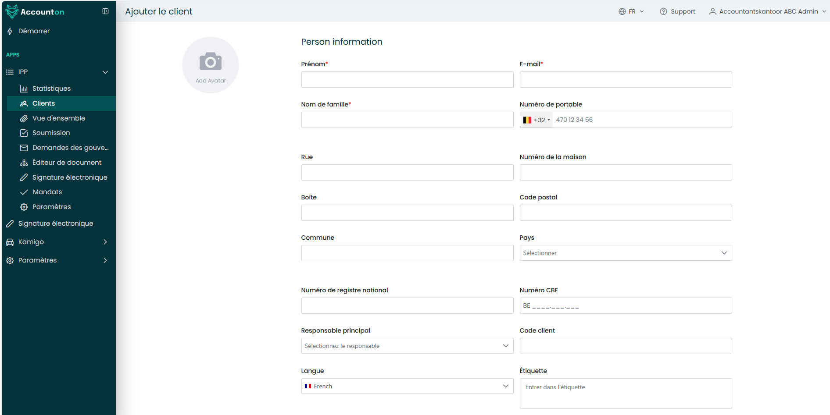This screenshot has width=830, height=415.
Task: Open the Langue dropdown showing French
Action: point(407,386)
